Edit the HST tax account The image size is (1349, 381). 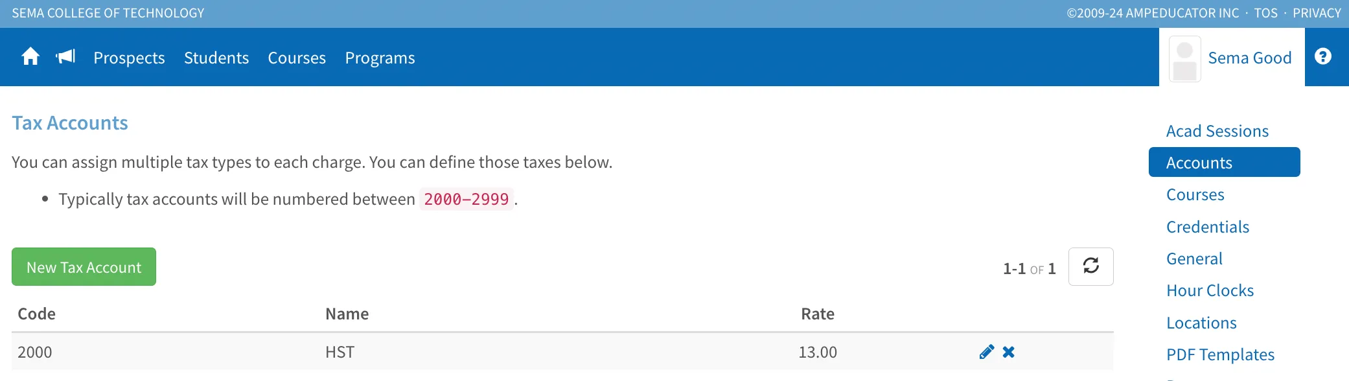point(986,352)
